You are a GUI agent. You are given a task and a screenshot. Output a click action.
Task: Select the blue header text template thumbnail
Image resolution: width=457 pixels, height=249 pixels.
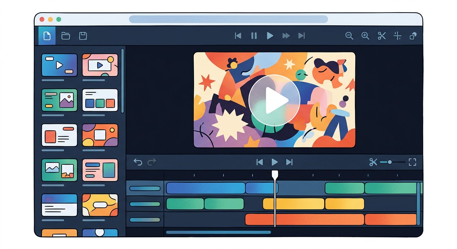click(59, 205)
